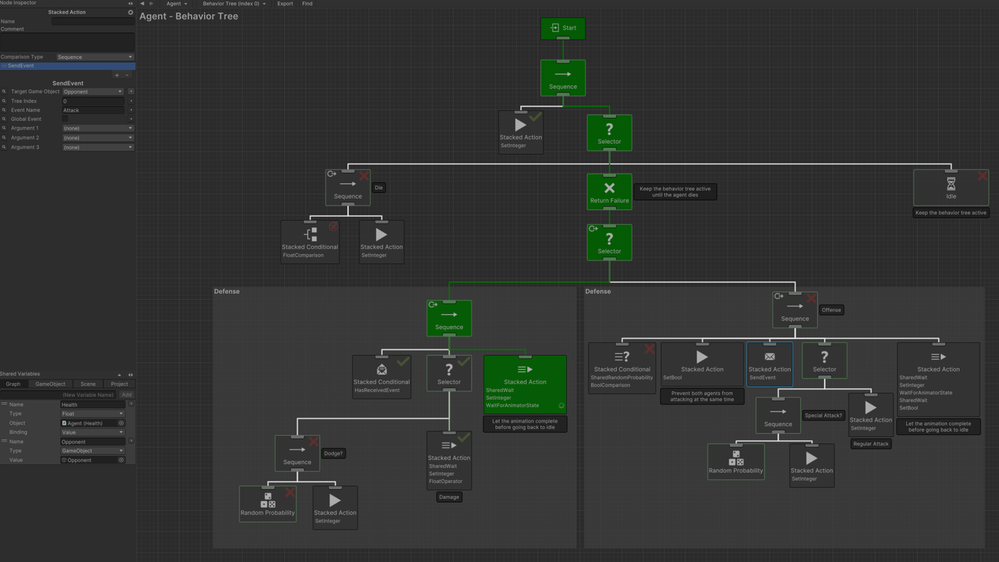The width and height of the screenshot is (999, 562).
Task: Click the add task plus button
Action: pos(117,75)
